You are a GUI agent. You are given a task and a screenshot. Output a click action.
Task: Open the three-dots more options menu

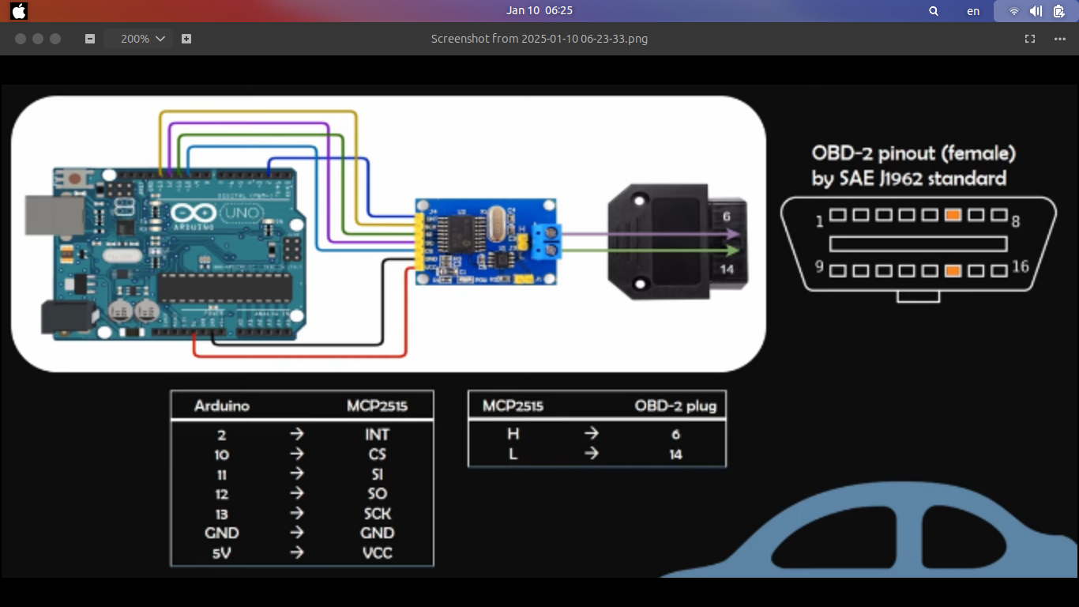point(1060,39)
